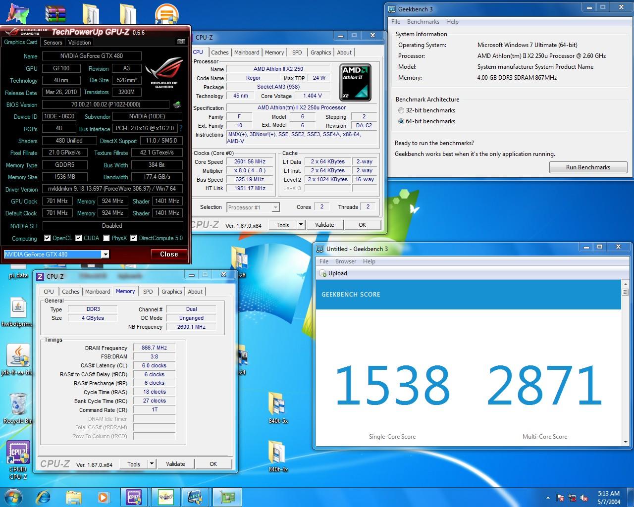Click Validate in the CPU-Z CPU window
The image size is (634, 507).
(324, 225)
